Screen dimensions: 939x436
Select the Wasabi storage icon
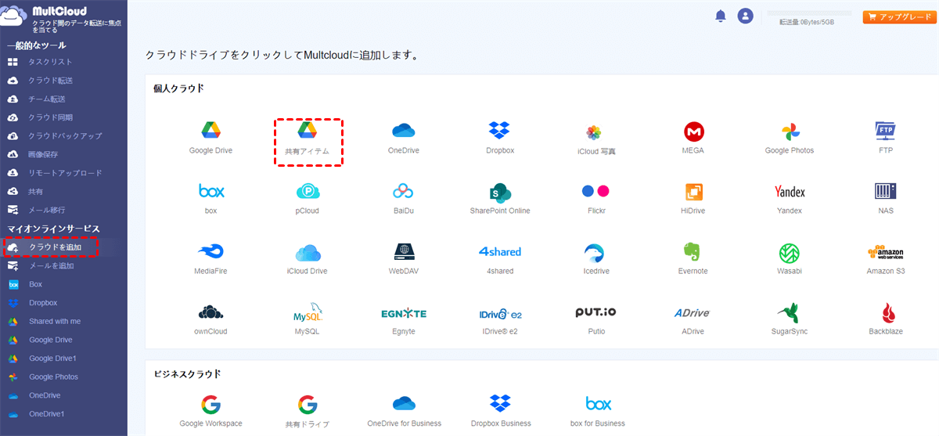pos(789,251)
